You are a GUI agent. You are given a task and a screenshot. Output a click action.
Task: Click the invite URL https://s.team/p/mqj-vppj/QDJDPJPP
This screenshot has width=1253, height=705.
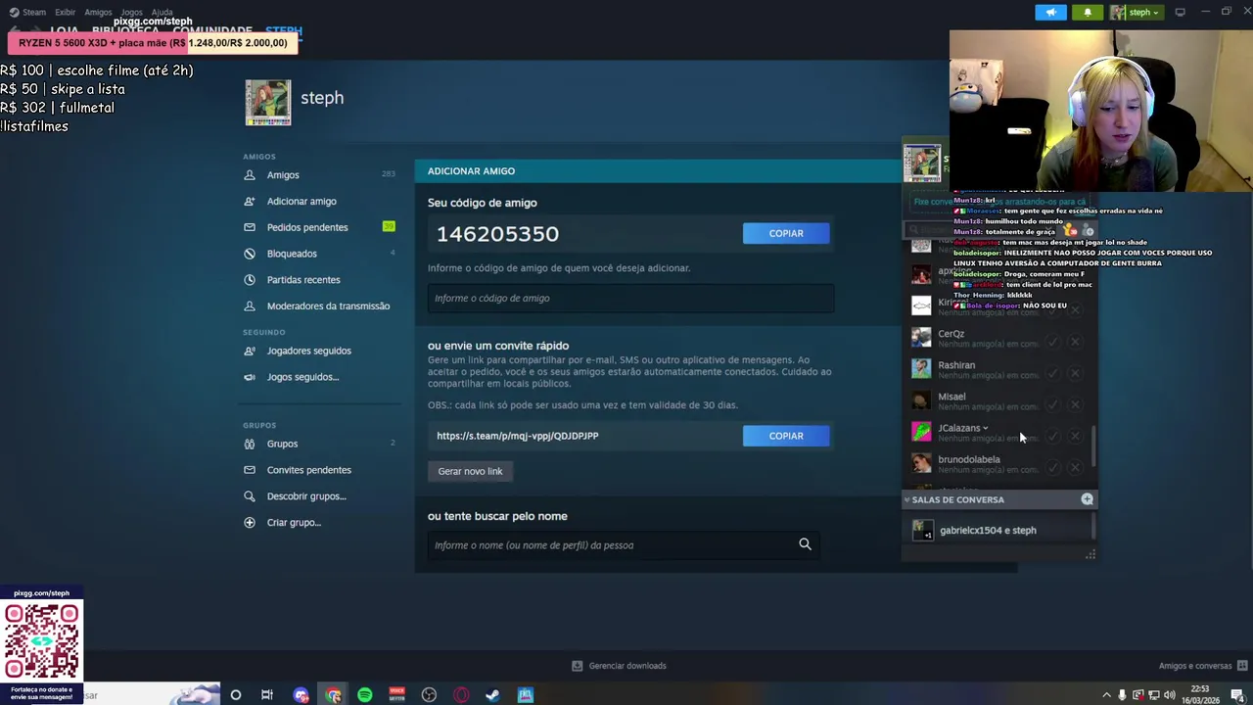pos(517,436)
